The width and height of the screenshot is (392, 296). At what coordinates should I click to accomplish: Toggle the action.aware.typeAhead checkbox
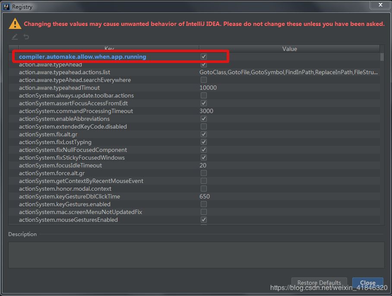(203, 64)
